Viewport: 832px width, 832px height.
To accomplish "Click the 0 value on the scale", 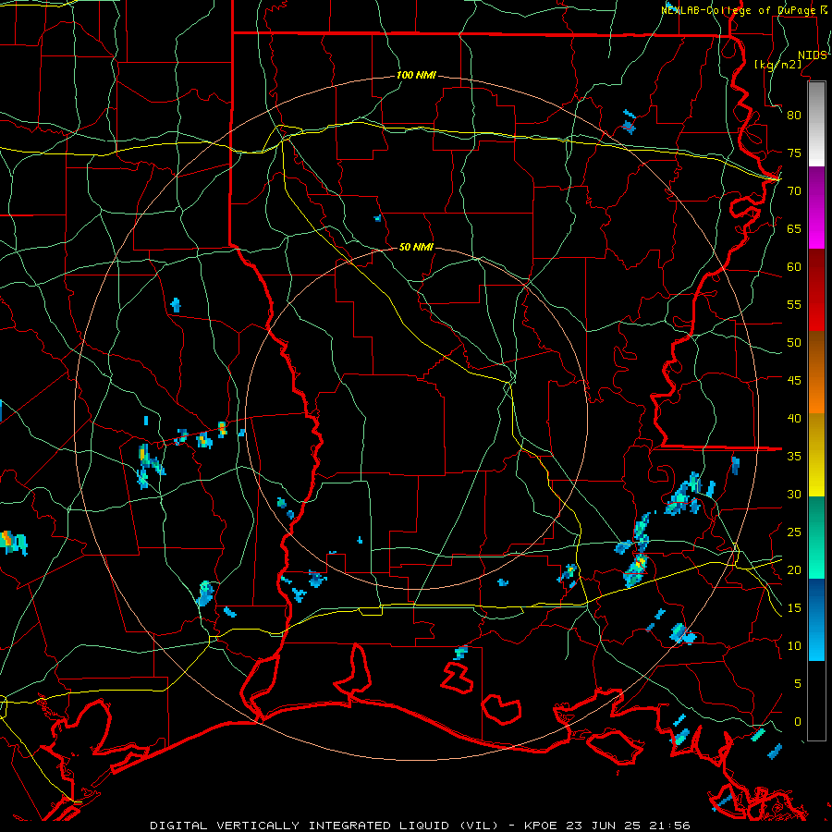I will pos(798,722).
